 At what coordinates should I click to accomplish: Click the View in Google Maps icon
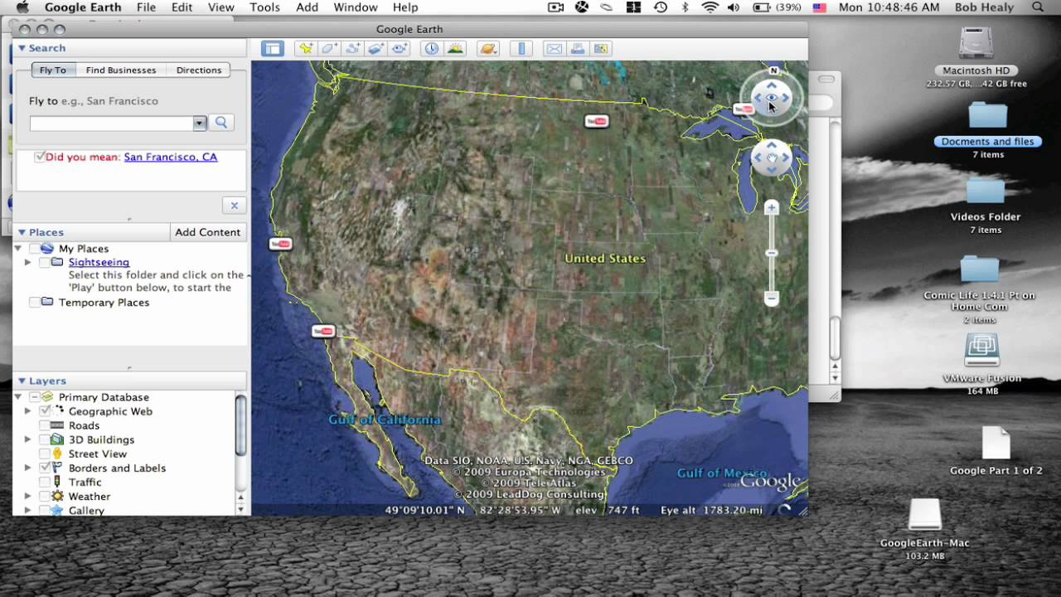pyautogui.click(x=601, y=49)
